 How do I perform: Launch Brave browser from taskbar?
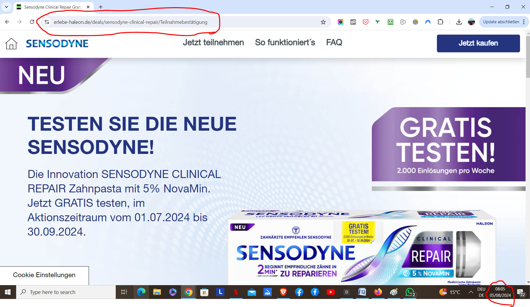[283, 292]
